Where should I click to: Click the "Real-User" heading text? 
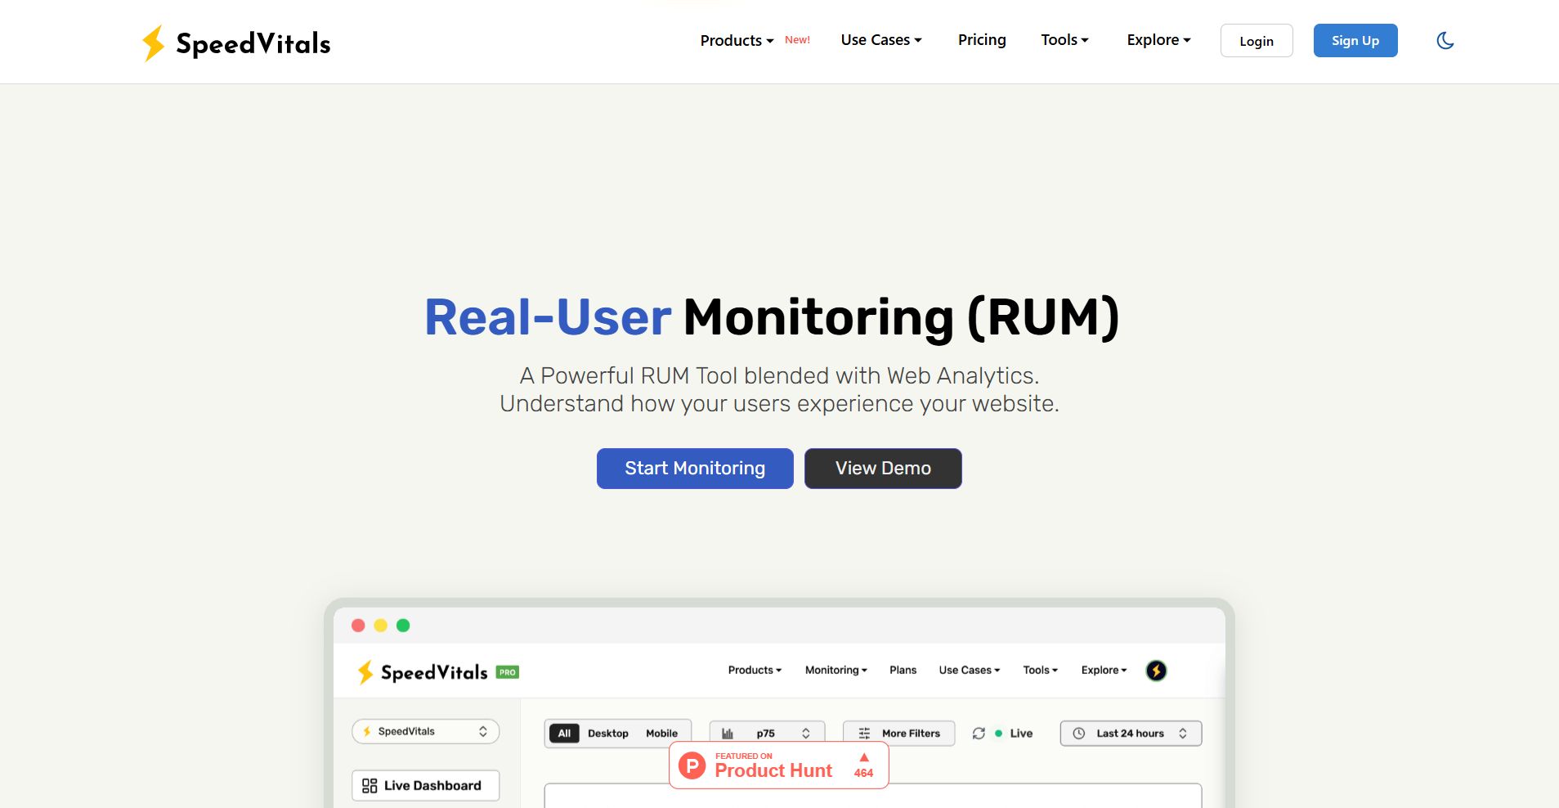point(548,317)
